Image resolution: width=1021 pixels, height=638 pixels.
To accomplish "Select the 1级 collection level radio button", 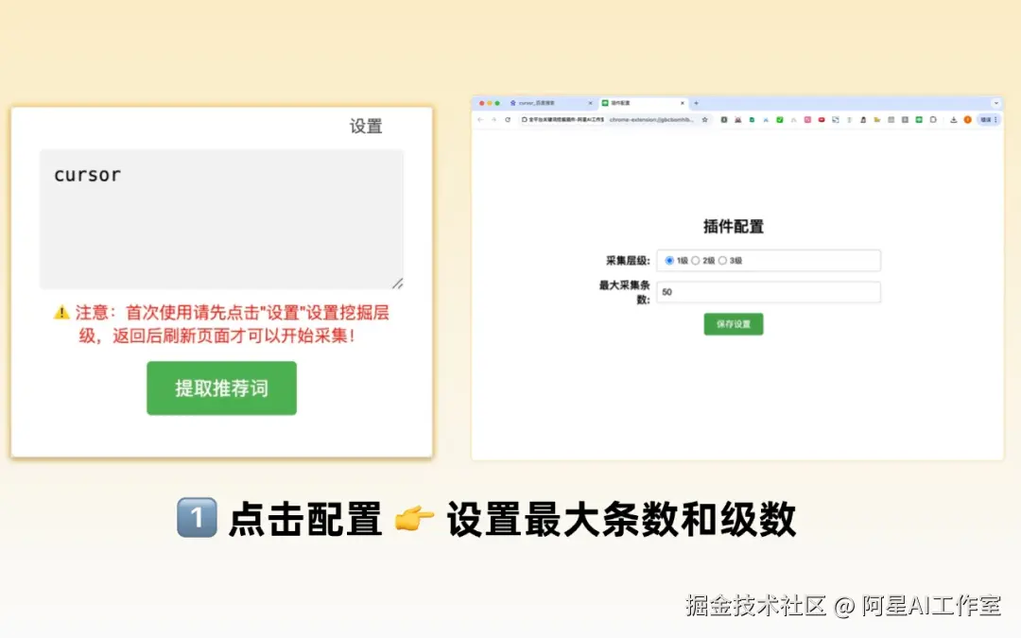I will tap(668, 260).
